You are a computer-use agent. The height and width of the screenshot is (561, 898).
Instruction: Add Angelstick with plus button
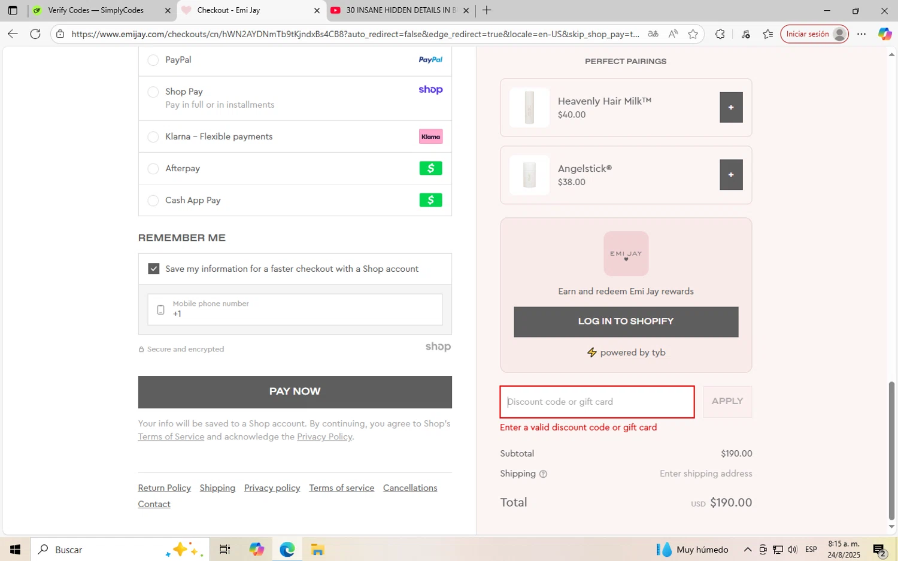(731, 174)
